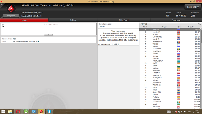Click the Belgian flag next to Buonvivere
The height and width of the screenshot is (114, 202).
pyautogui.click(x=179, y=71)
